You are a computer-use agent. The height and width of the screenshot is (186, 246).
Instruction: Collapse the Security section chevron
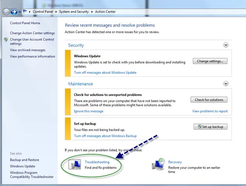[x=225, y=45]
